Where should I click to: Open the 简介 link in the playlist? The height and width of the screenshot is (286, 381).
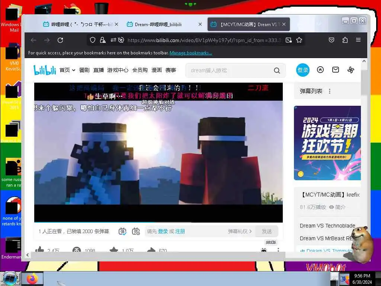[x=337, y=207]
